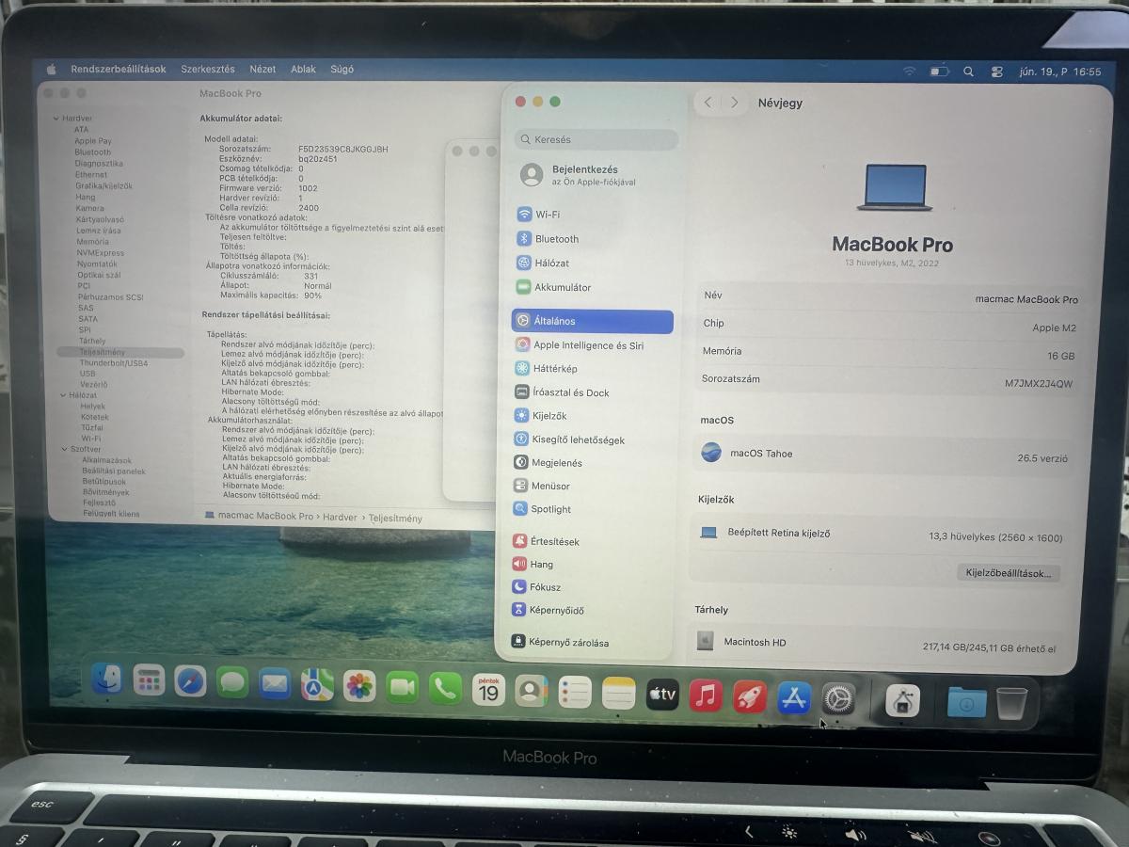Open the Nézet menu

[x=262, y=70]
